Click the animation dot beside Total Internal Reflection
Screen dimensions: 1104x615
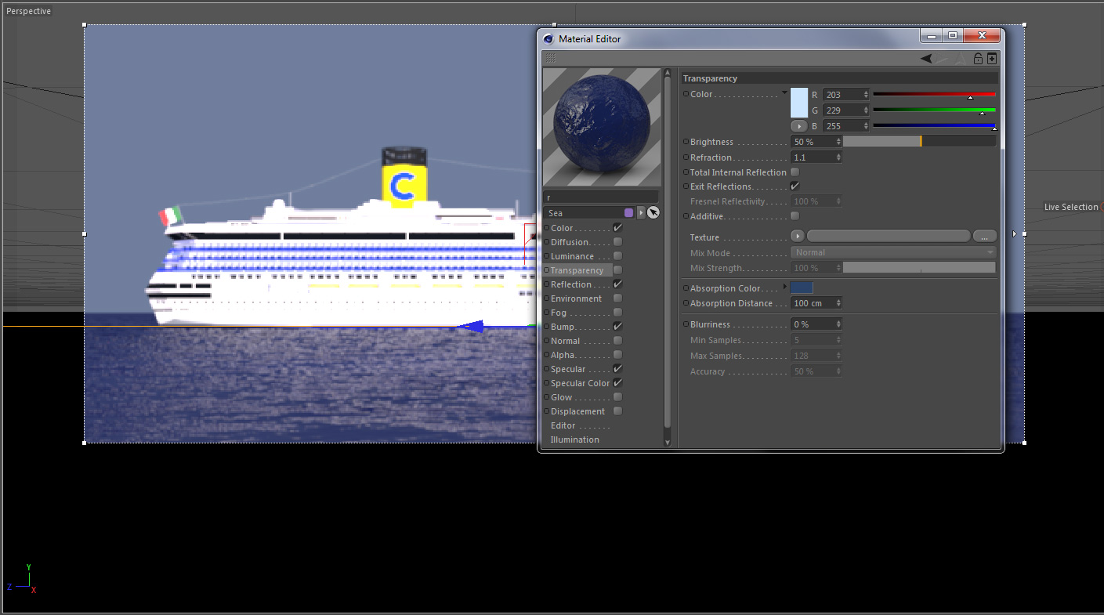click(686, 172)
